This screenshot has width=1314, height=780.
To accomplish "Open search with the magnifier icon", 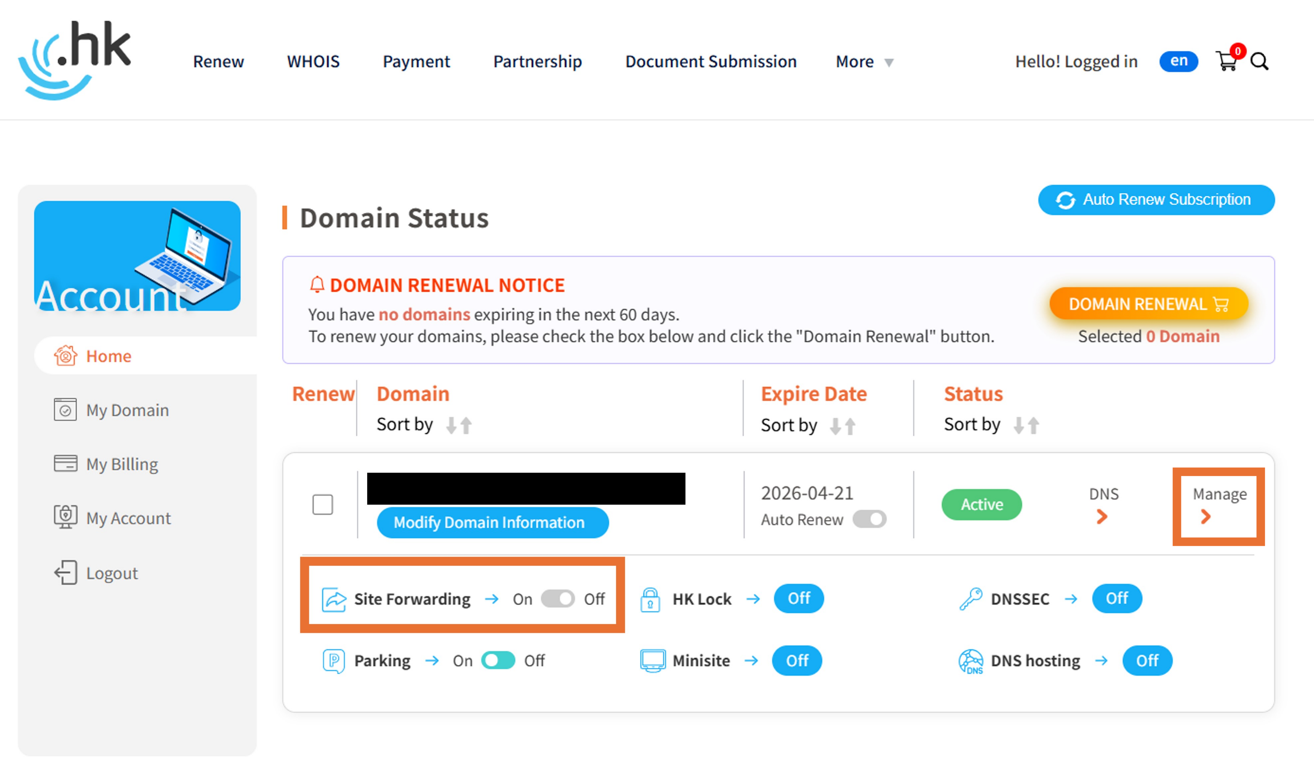I will click(x=1259, y=61).
